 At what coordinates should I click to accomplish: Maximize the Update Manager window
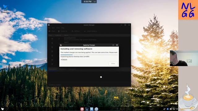125,25
